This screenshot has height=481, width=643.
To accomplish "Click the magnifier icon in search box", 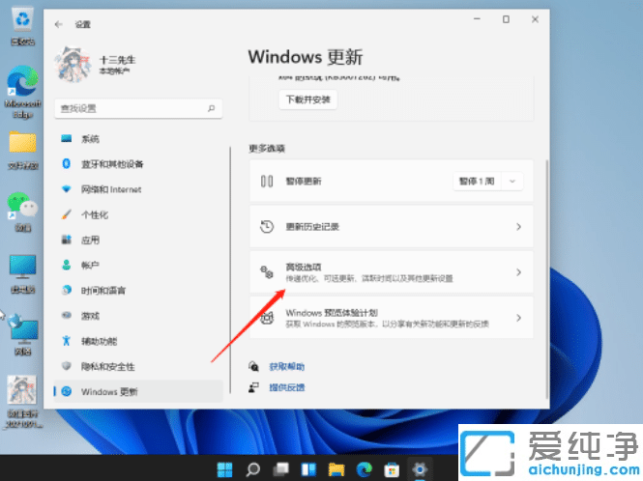I will (x=211, y=108).
